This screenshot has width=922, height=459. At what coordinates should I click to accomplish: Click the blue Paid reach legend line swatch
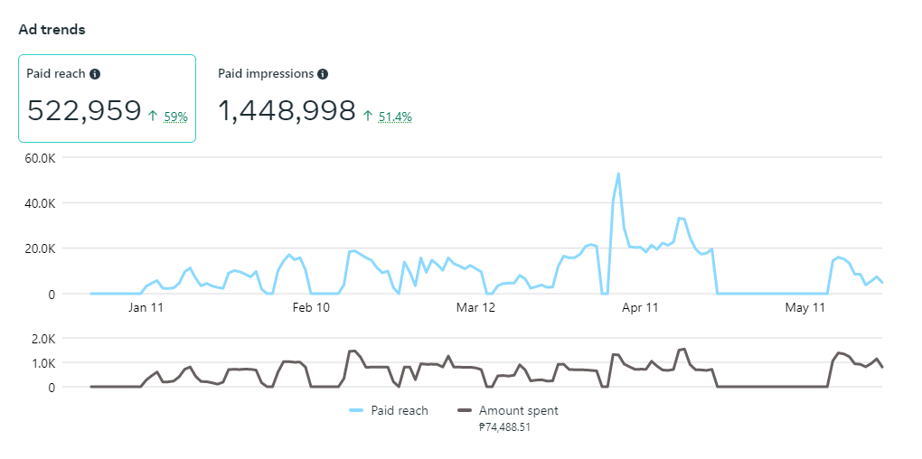click(356, 410)
